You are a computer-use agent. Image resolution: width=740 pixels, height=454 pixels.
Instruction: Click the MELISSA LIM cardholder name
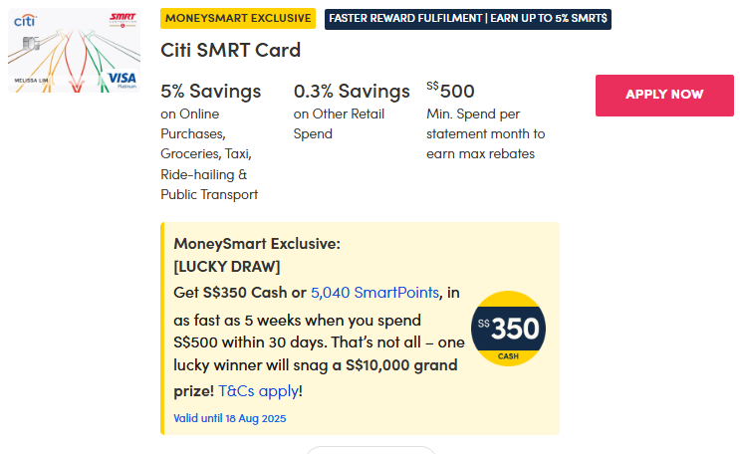coord(31,80)
